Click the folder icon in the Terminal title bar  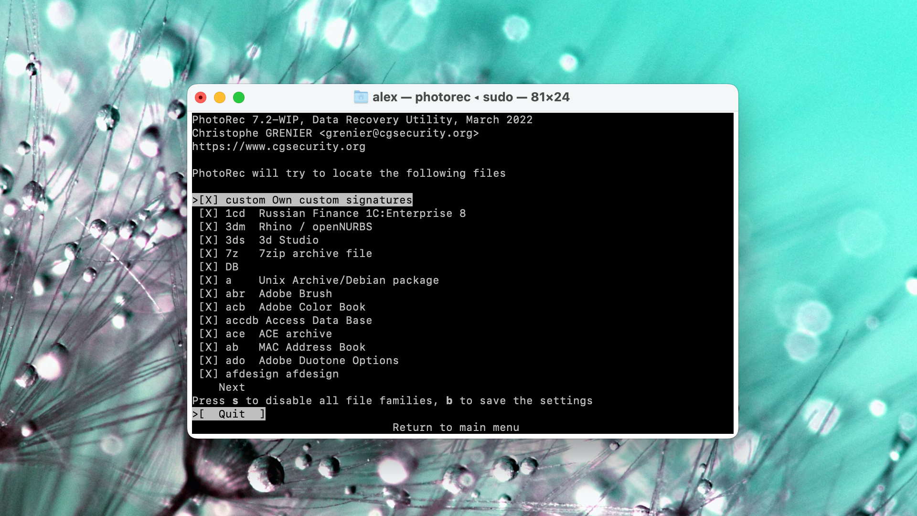point(361,97)
